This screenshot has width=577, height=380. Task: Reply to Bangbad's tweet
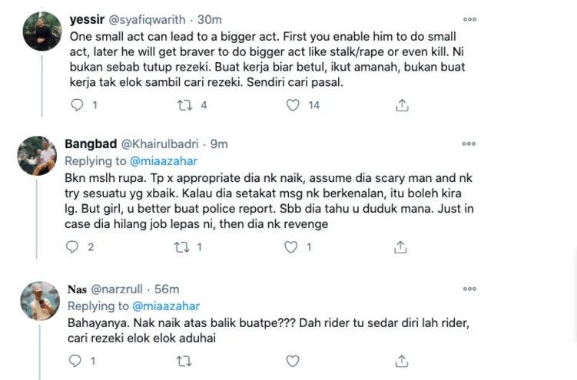pyautogui.click(x=74, y=247)
